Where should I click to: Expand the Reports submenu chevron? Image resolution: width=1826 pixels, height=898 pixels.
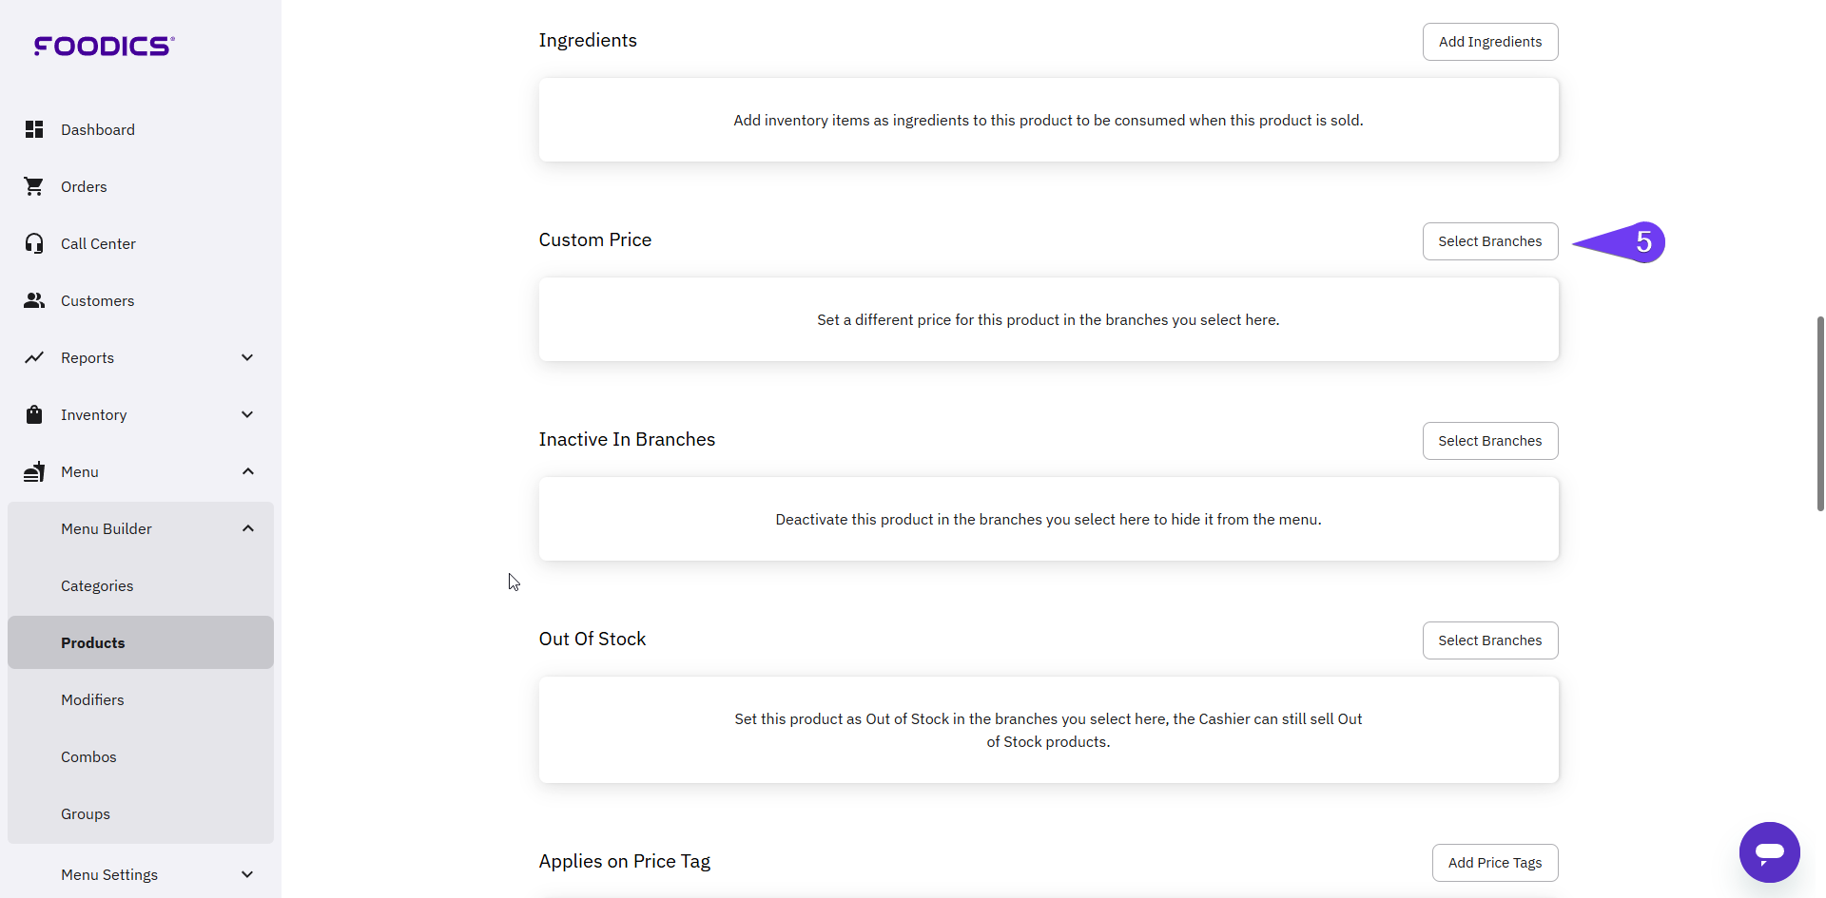(x=247, y=357)
